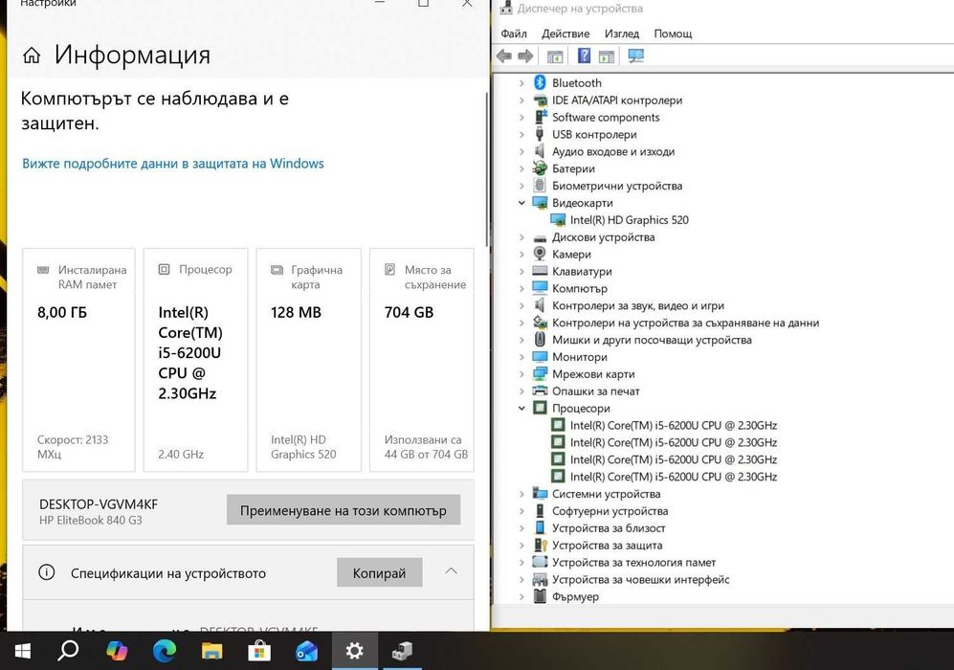Select Контролери за звук, видео и игри
Viewport: 954px width, 670px height.
pos(637,305)
